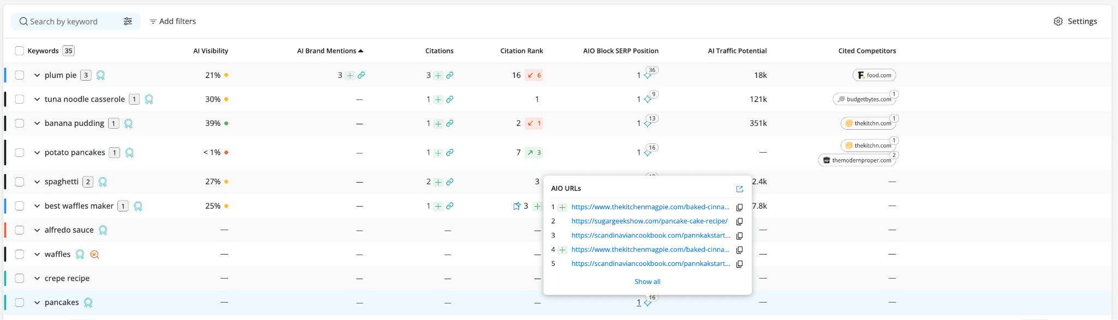The image size is (1118, 320).
Task: Click award badge icon next to best waffles maker
Action: [x=138, y=206]
